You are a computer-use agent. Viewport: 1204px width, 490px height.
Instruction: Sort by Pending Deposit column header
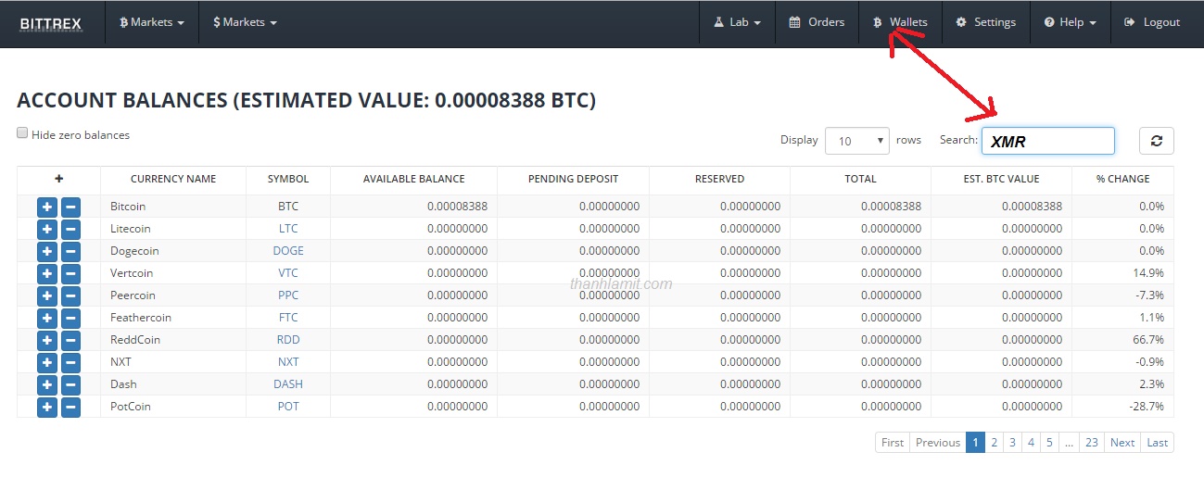pyautogui.click(x=574, y=179)
